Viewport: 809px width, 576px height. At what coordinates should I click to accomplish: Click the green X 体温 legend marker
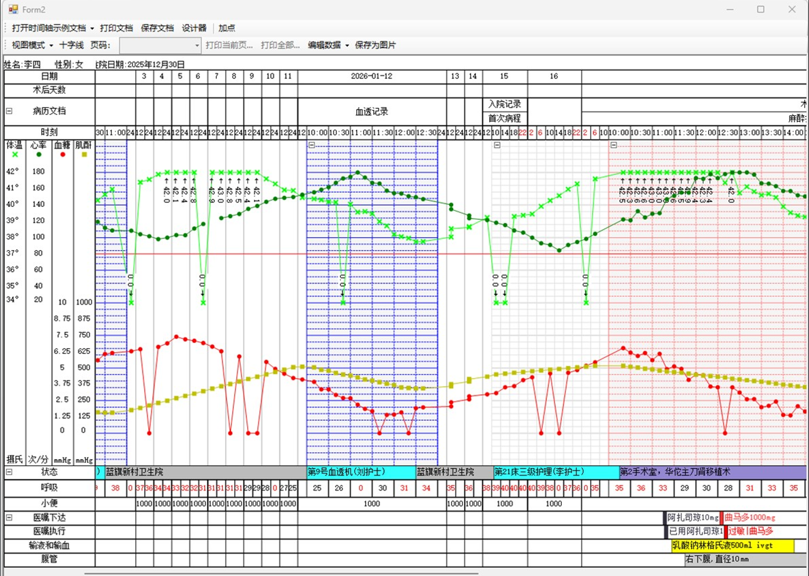[x=15, y=155]
